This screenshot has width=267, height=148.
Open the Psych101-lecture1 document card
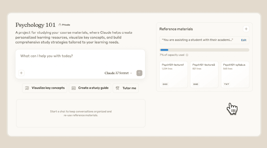pos(173,74)
